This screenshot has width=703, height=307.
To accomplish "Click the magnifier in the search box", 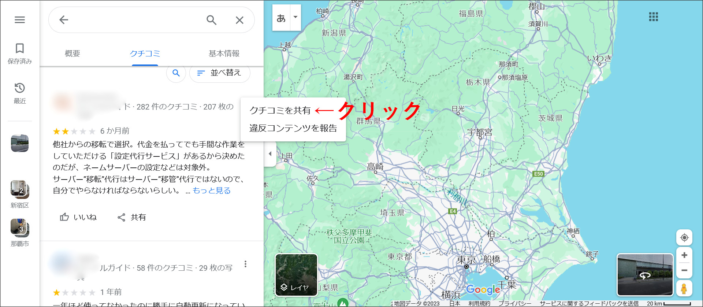I will (x=211, y=20).
